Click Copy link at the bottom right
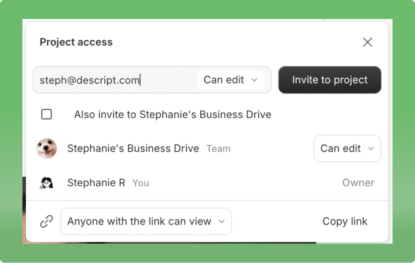 344,221
